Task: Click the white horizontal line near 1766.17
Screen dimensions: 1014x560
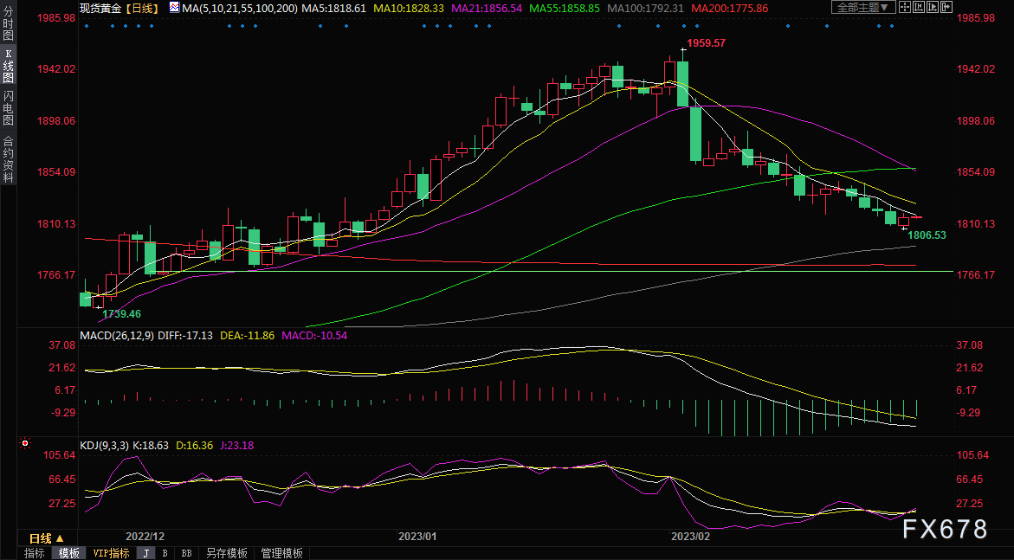Action: [x=520, y=271]
